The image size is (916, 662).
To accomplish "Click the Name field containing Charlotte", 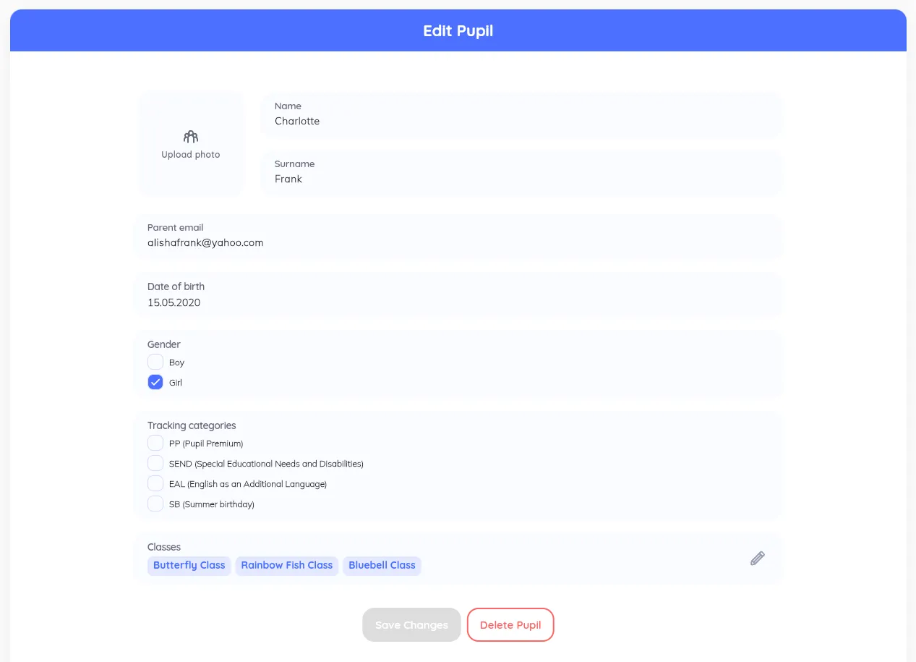I will click(x=521, y=121).
